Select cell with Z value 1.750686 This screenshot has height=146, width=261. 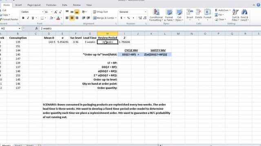click(124, 42)
